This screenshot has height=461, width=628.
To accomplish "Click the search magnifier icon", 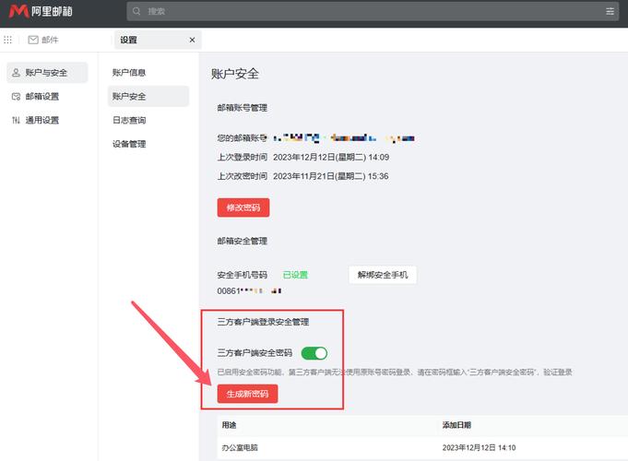I will [136, 11].
